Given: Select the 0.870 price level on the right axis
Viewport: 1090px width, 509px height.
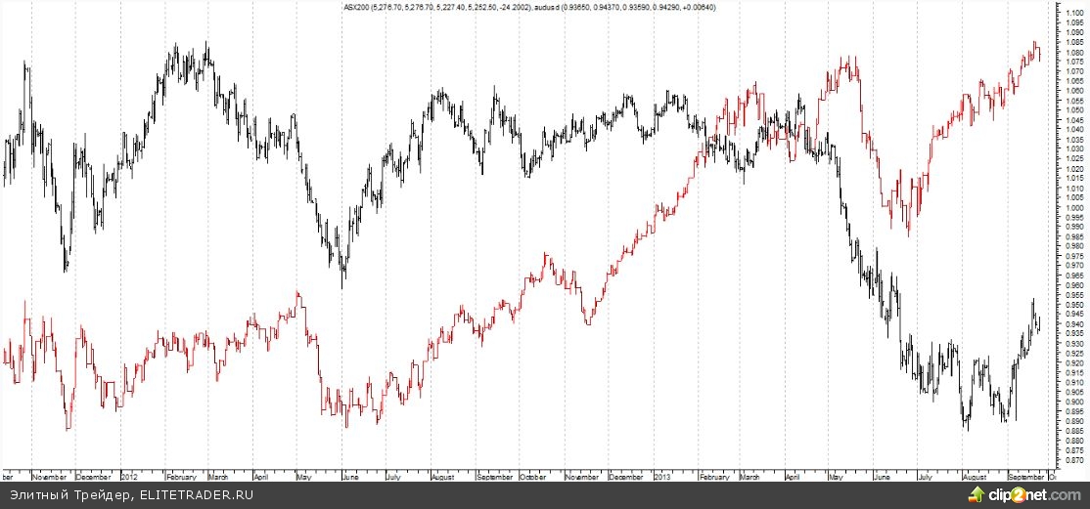Looking at the screenshot, I should coord(1072,459).
